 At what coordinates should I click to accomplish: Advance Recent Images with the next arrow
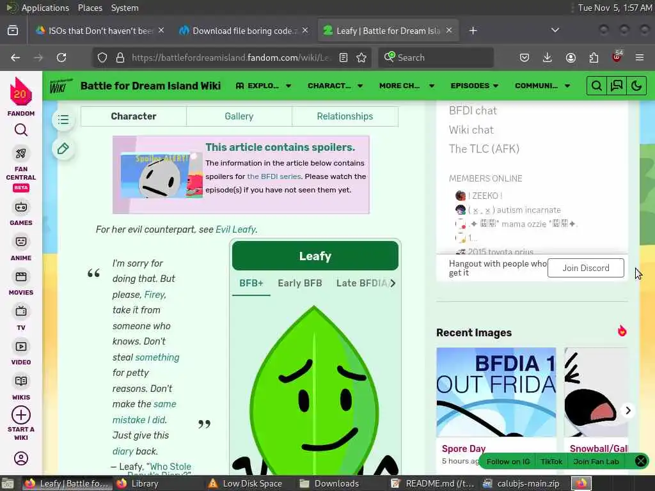point(628,410)
